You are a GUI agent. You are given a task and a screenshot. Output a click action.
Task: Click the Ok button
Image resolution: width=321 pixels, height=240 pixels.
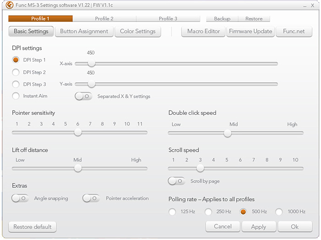tap(295, 227)
